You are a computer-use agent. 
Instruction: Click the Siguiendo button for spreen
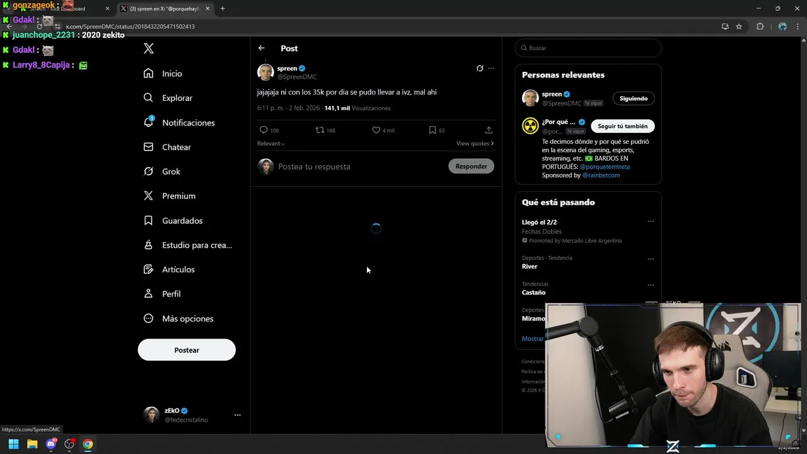(x=634, y=98)
